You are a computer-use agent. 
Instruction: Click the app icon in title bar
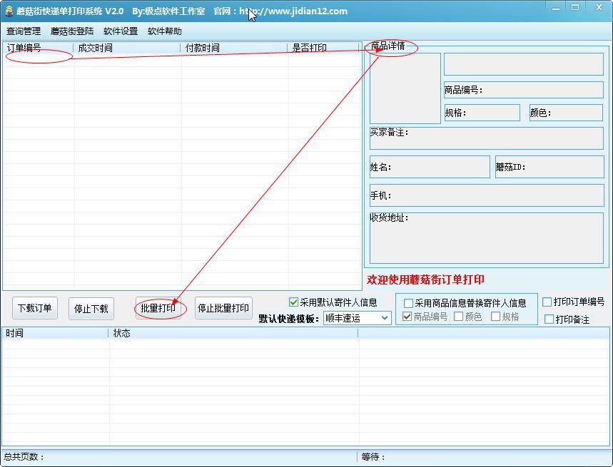point(9,11)
